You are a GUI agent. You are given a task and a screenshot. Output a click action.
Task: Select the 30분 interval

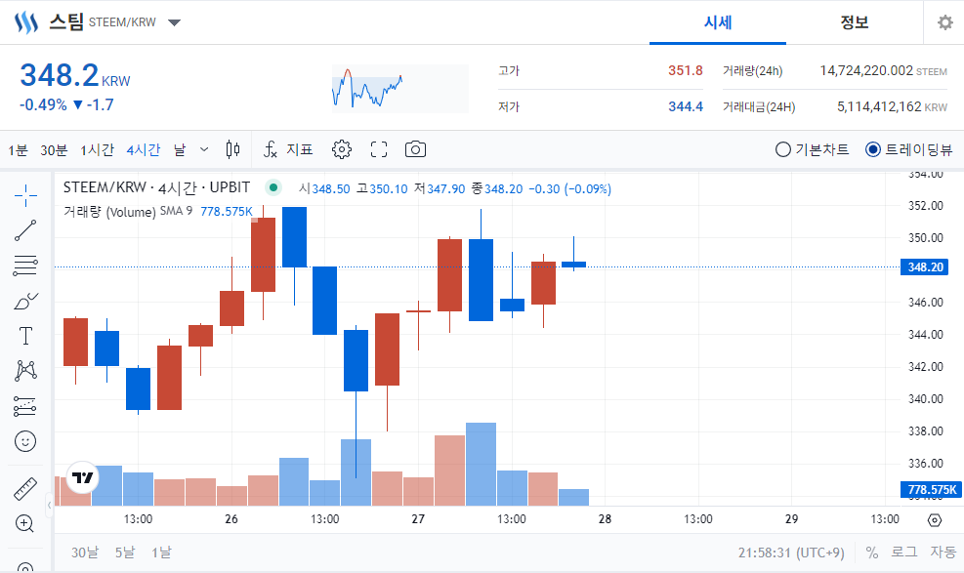tap(54, 150)
